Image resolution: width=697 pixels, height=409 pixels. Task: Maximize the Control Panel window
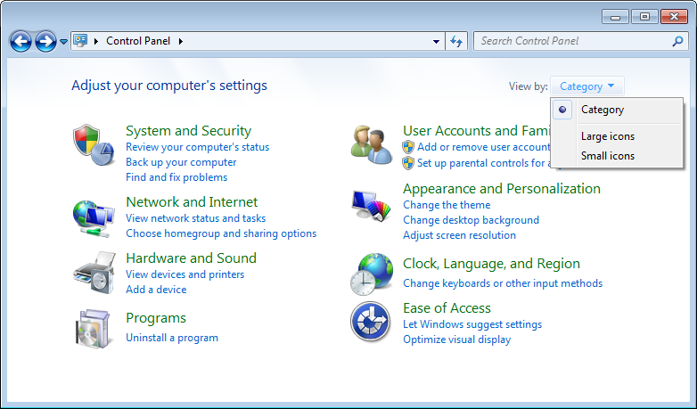tap(644, 17)
